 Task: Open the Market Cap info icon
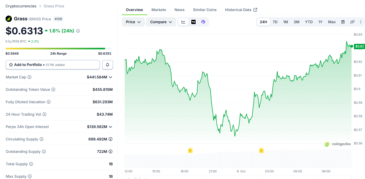pos(30,77)
